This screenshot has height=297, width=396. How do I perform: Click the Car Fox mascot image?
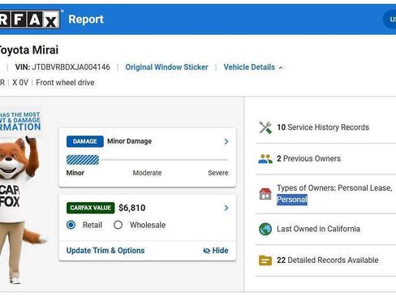[20, 209]
